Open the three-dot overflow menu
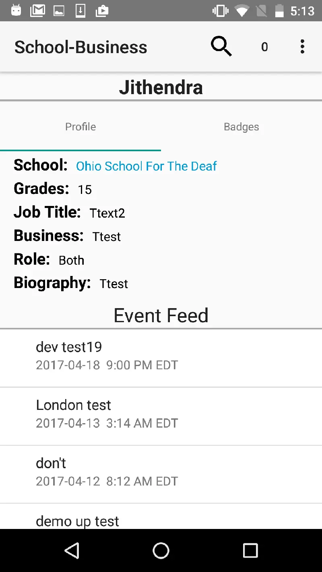The image size is (322, 572). [x=302, y=47]
